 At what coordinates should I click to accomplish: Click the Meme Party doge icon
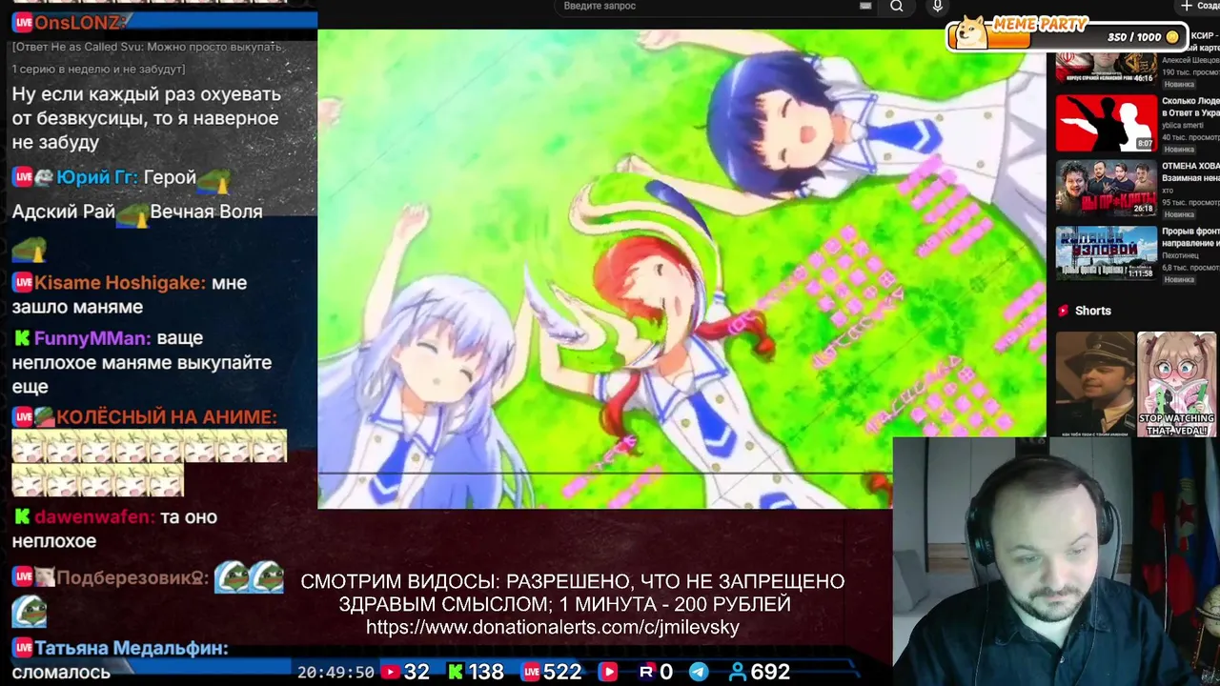pos(972,32)
